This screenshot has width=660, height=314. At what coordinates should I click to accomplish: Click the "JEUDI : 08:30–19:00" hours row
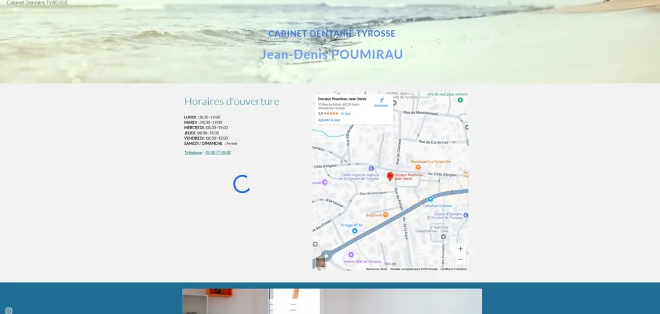pyautogui.click(x=202, y=133)
